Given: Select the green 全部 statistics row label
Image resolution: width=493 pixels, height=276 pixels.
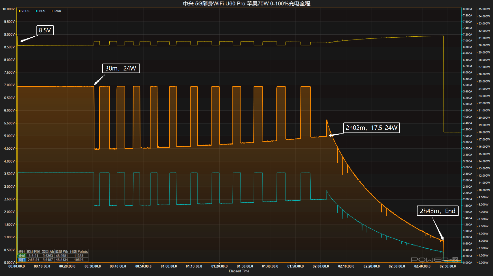Looking at the screenshot, I should coord(22,256).
